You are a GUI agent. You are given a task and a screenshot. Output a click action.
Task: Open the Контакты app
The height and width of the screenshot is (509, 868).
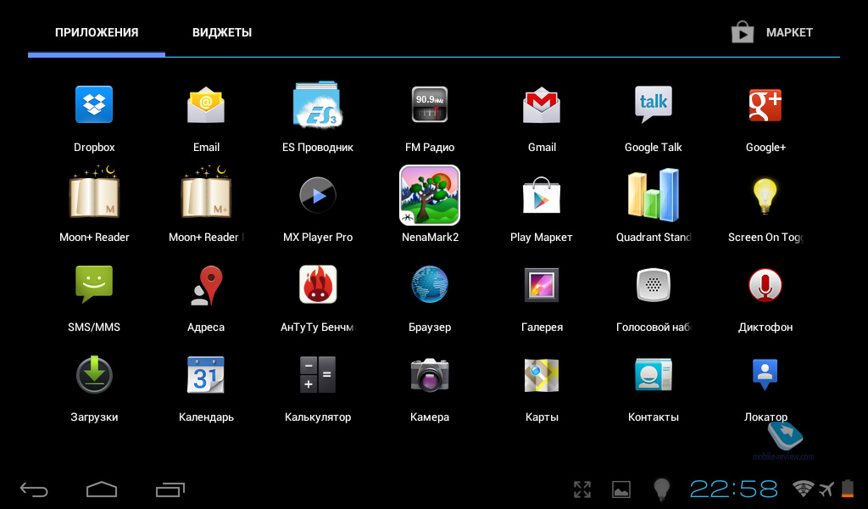pos(654,375)
